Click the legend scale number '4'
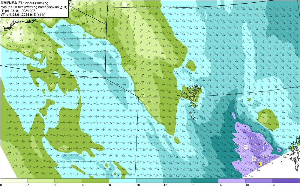The width and height of the screenshot is (300, 187). 55,185
